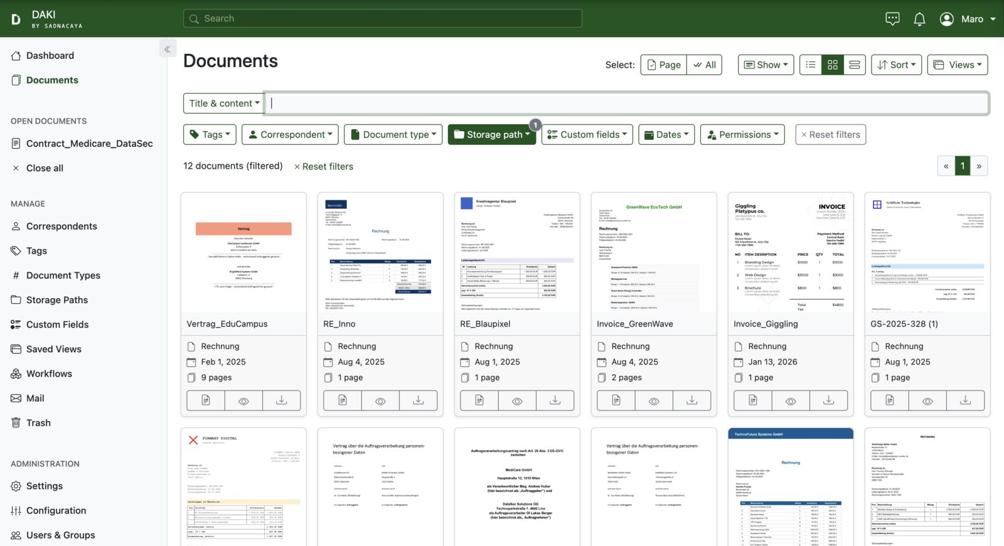Expand the Storage path filter dropdown
Viewport: 1004px width, 546px height.
(492, 134)
